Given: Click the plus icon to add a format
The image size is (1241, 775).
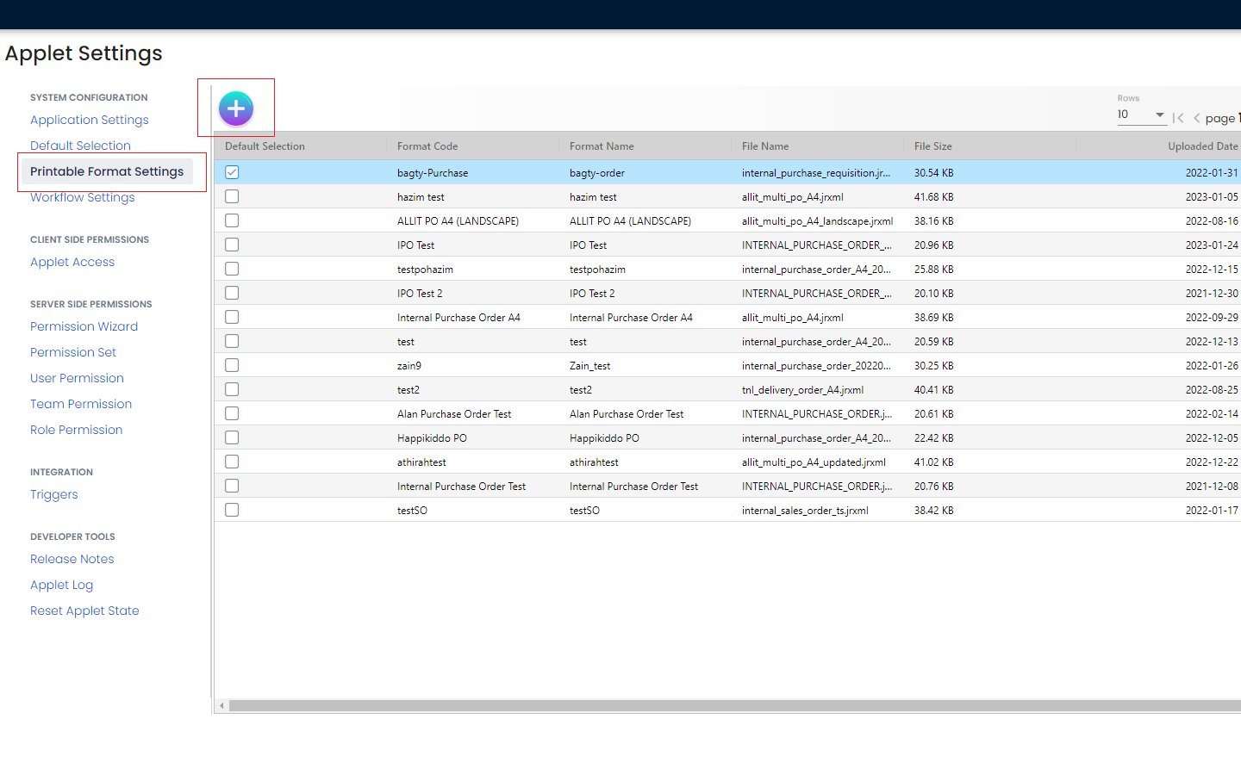Looking at the screenshot, I should 235,108.
